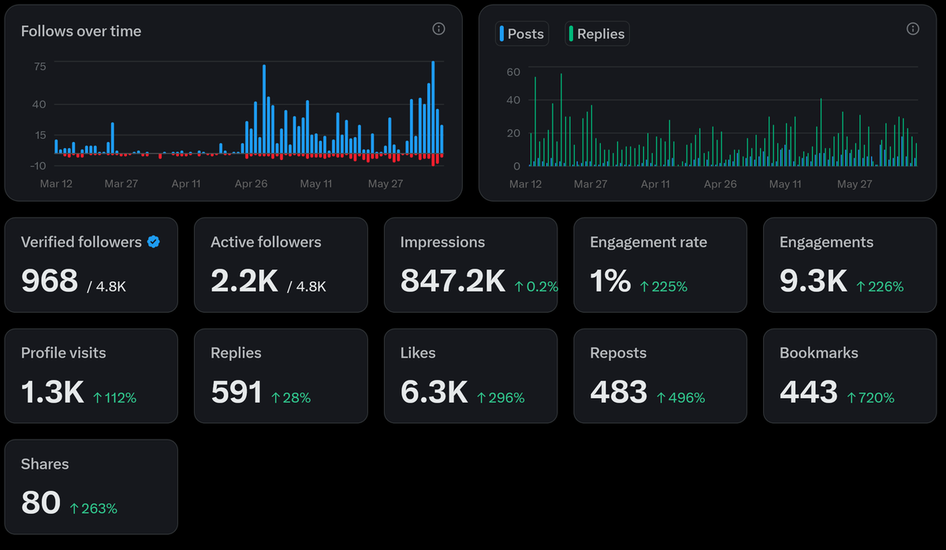Select the Reposts metric card
Image resolution: width=946 pixels, height=550 pixels.
(661, 376)
